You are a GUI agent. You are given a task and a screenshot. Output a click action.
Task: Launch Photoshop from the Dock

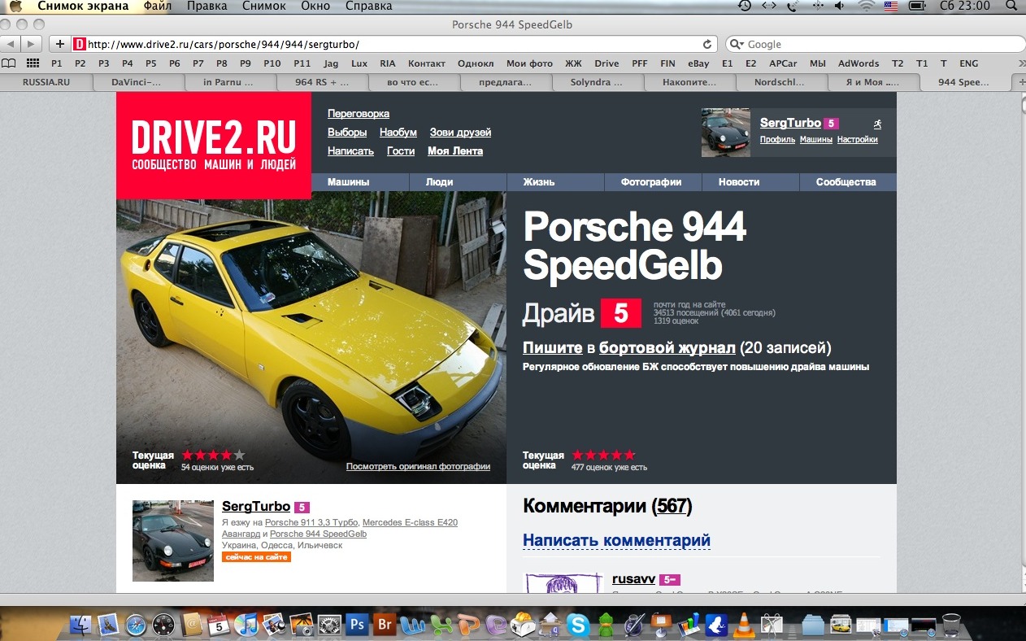coord(356,625)
